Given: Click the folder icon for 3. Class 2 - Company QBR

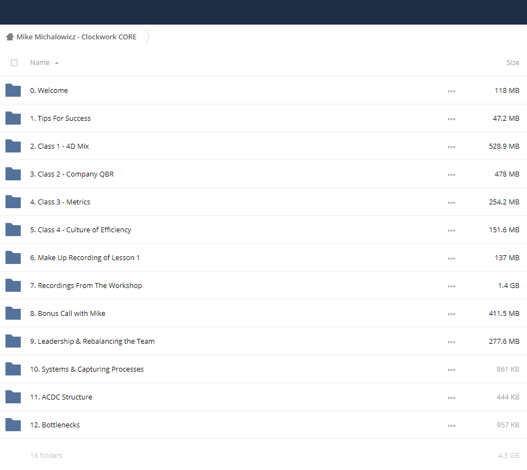Looking at the screenshot, I should point(13,174).
